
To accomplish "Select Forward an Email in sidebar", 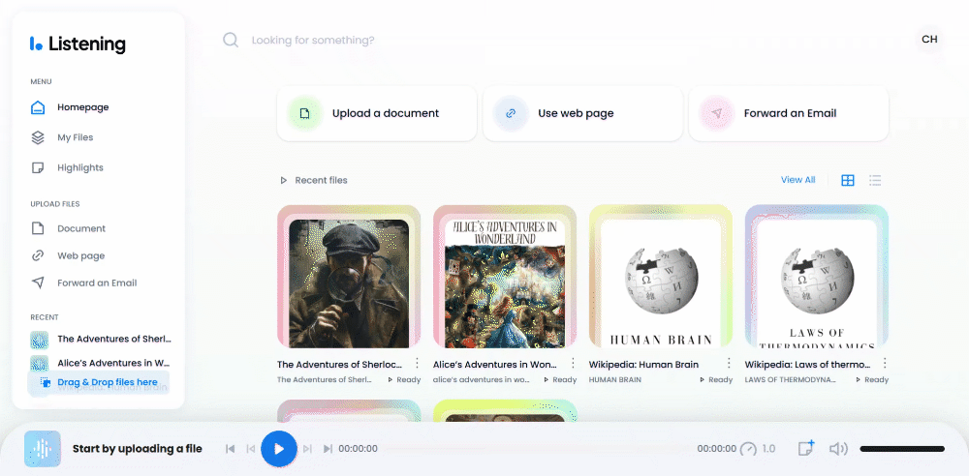I will coord(97,283).
